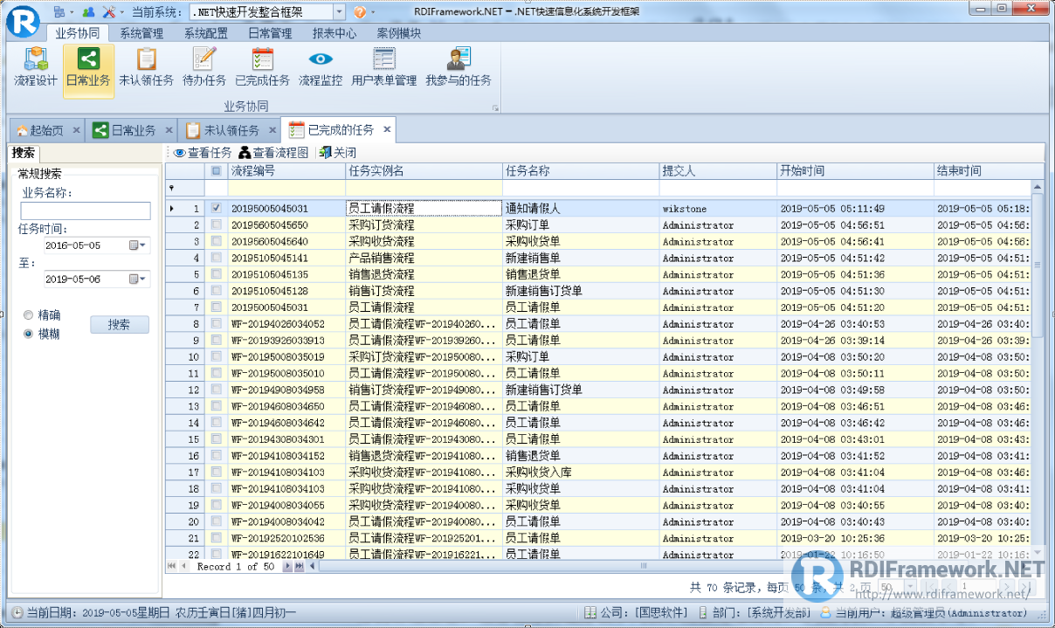The width and height of the screenshot is (1055, 628).
Task: Select the 未认领任务 unclaimed tasks icon
Action: 145,70
